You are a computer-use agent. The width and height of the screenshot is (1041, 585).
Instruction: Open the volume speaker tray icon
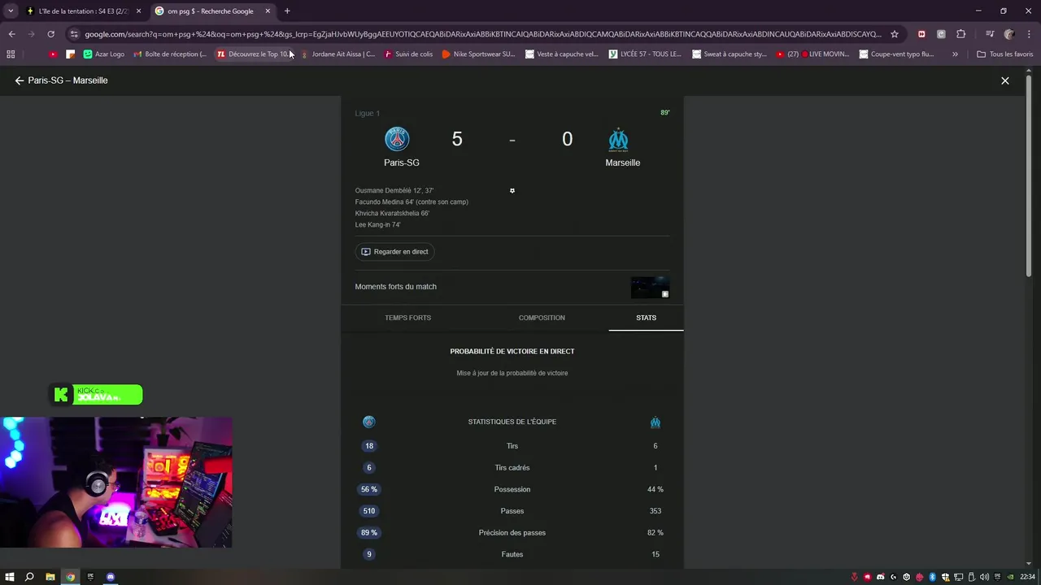pos(985,577)
